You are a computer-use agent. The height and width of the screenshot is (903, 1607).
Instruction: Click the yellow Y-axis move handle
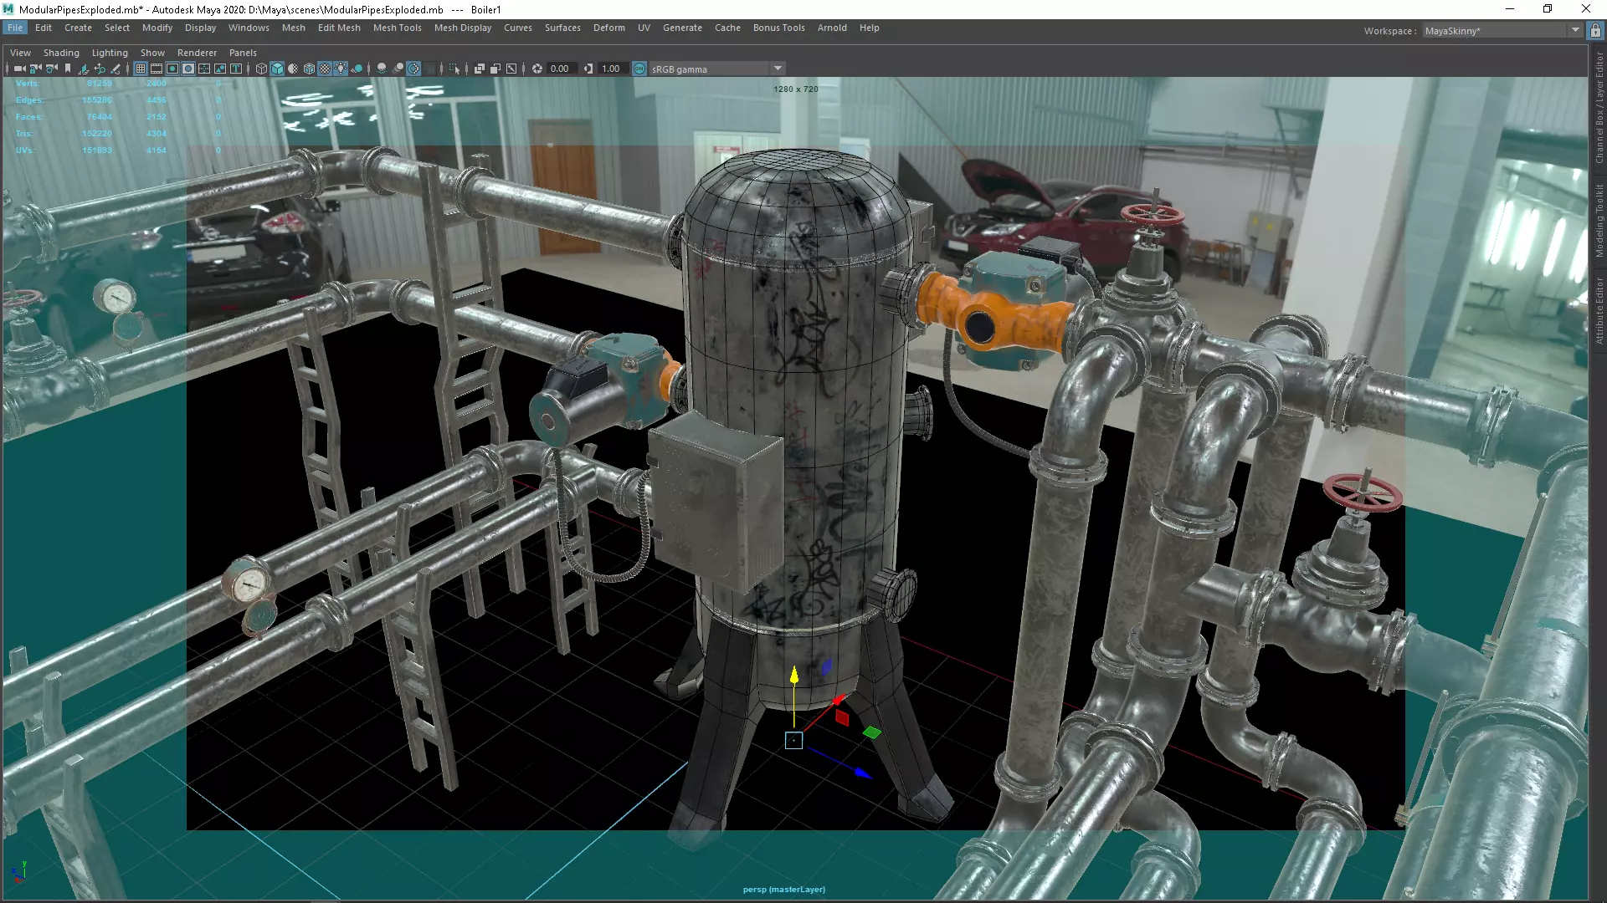tap(794, 674)
